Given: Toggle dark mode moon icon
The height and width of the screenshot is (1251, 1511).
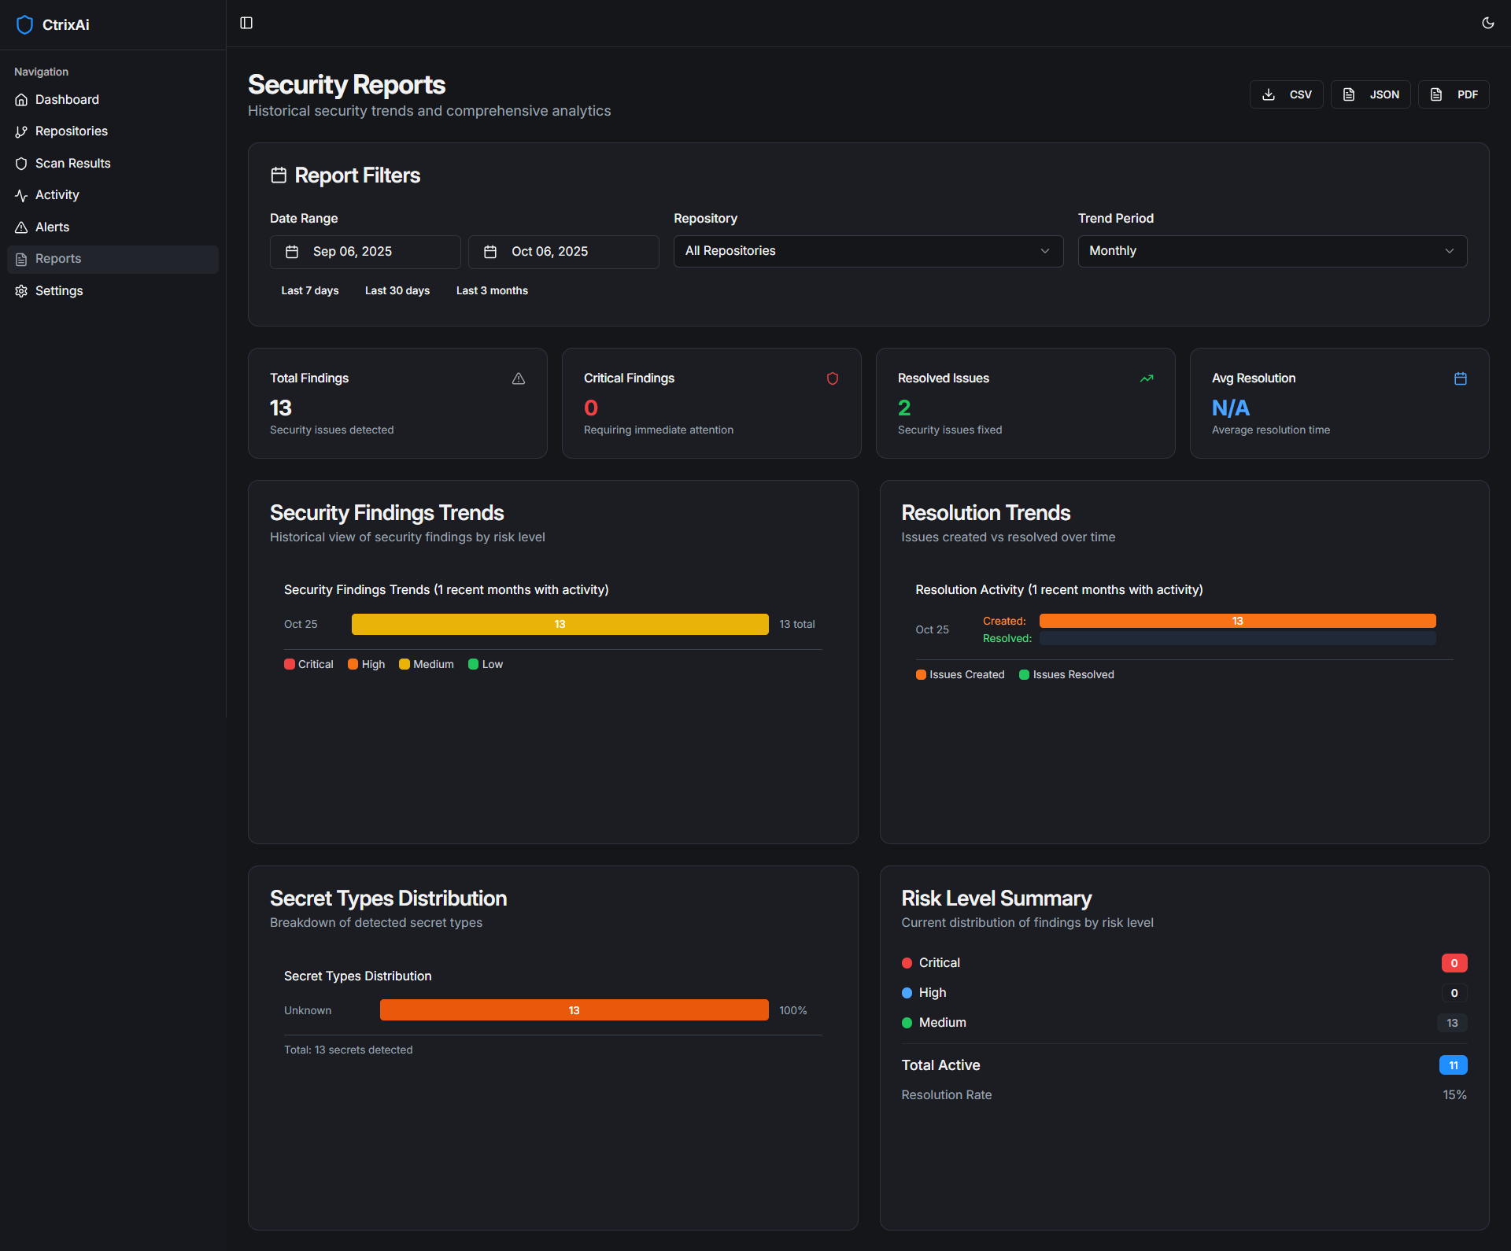Looking at the screenshot, I should [1487, 23].
